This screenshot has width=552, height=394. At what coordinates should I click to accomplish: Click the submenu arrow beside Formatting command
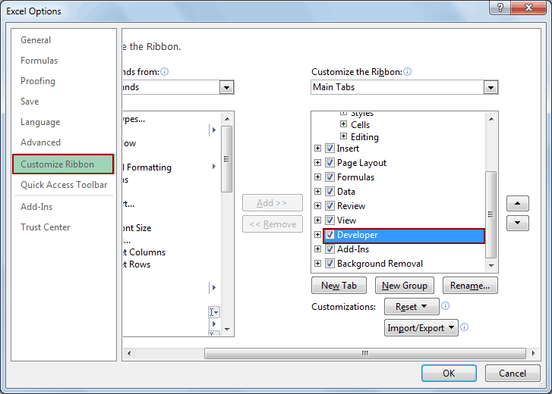pyautogui.click(x=213, y=167)
